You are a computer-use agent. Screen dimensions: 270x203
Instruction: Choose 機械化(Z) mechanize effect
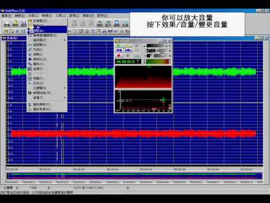coord(47,59)
